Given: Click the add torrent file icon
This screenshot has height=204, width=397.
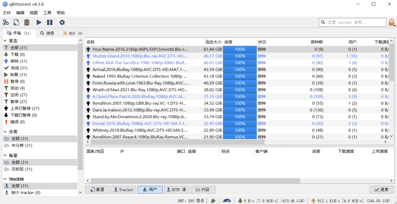Looking at the screenshot, I should (16, 22).
